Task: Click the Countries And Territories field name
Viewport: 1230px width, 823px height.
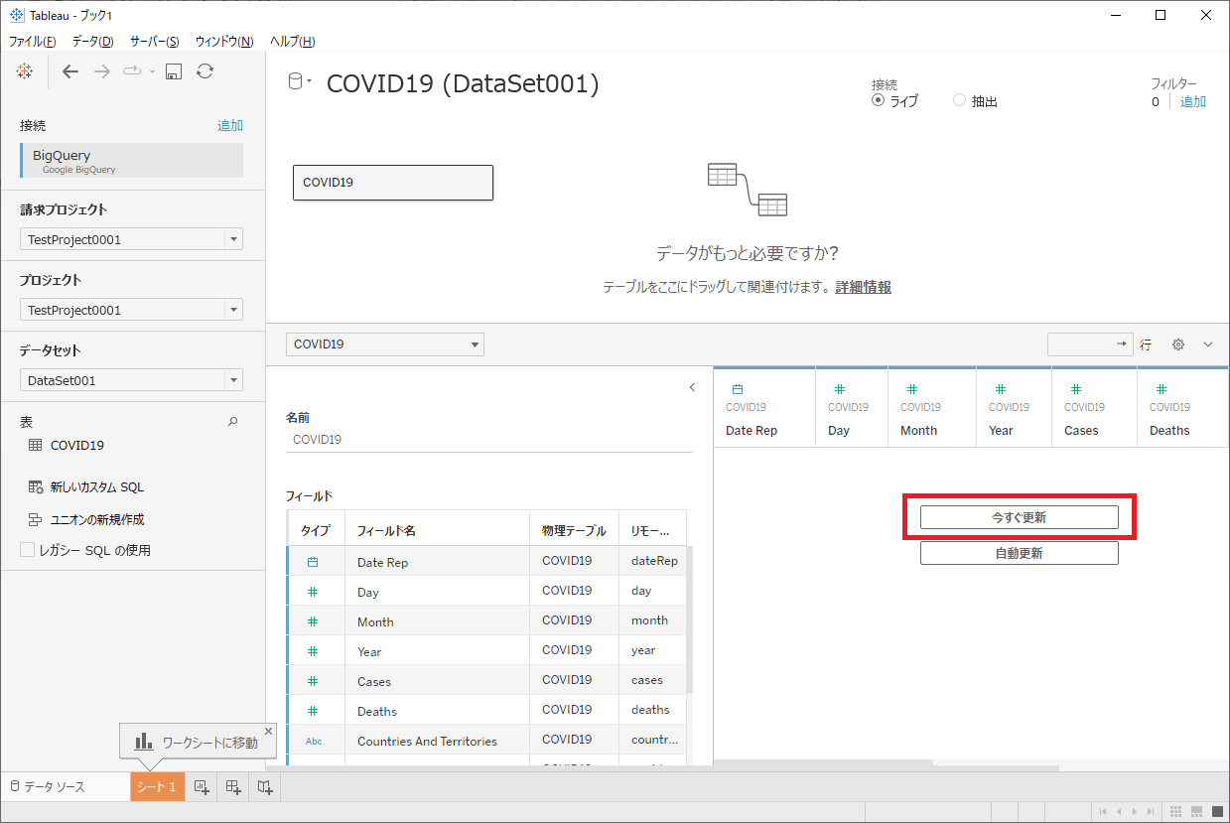Action: (427, 741)
